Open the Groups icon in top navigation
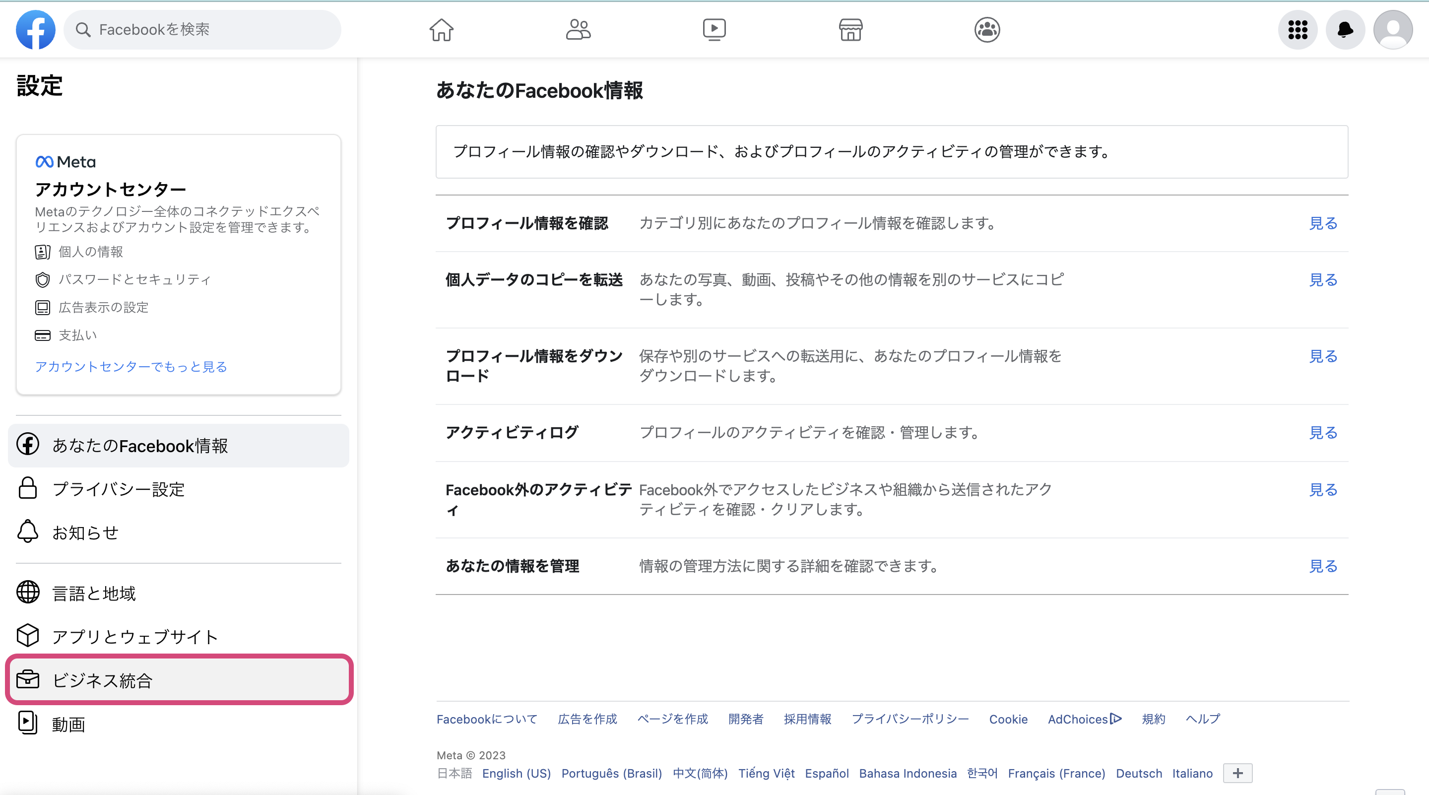The image size is (1429, 795). (x=987, y=30)
